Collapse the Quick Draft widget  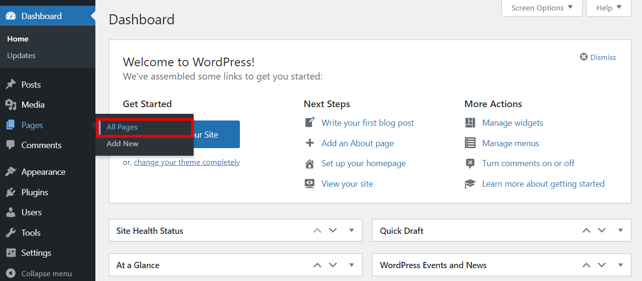point(621,231)
